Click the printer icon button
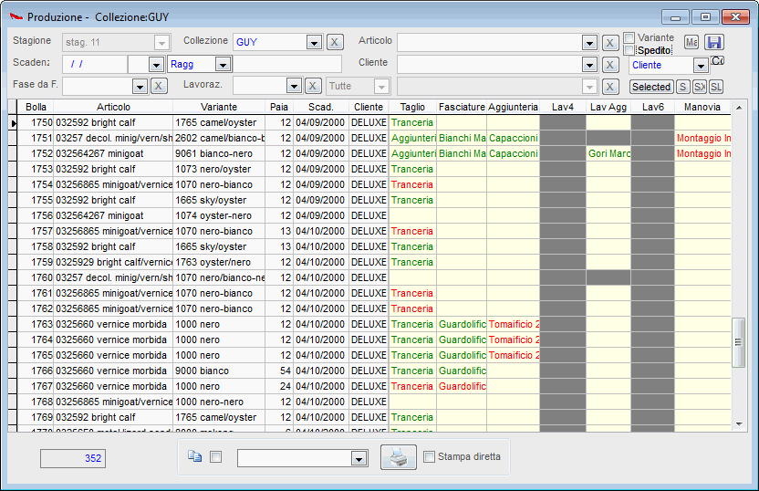Screen dimensions: 759x491 tap(399, 457)
